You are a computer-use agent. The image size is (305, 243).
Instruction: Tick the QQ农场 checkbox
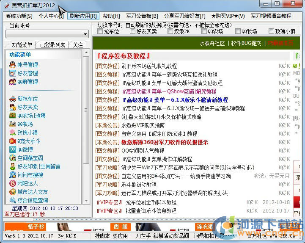[203, 31]
